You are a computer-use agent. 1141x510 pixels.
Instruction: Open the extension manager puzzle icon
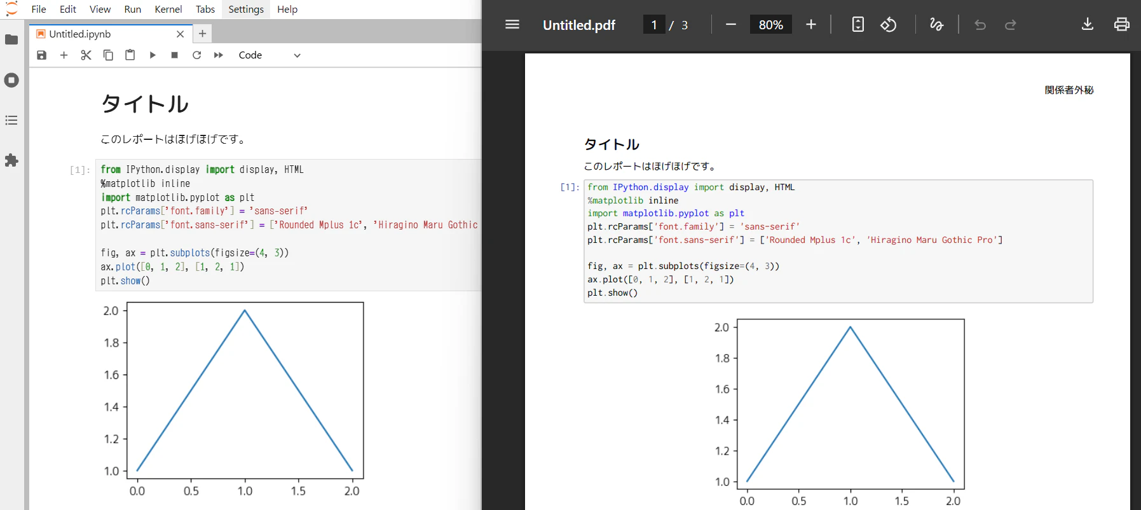(x=11, y=160)
